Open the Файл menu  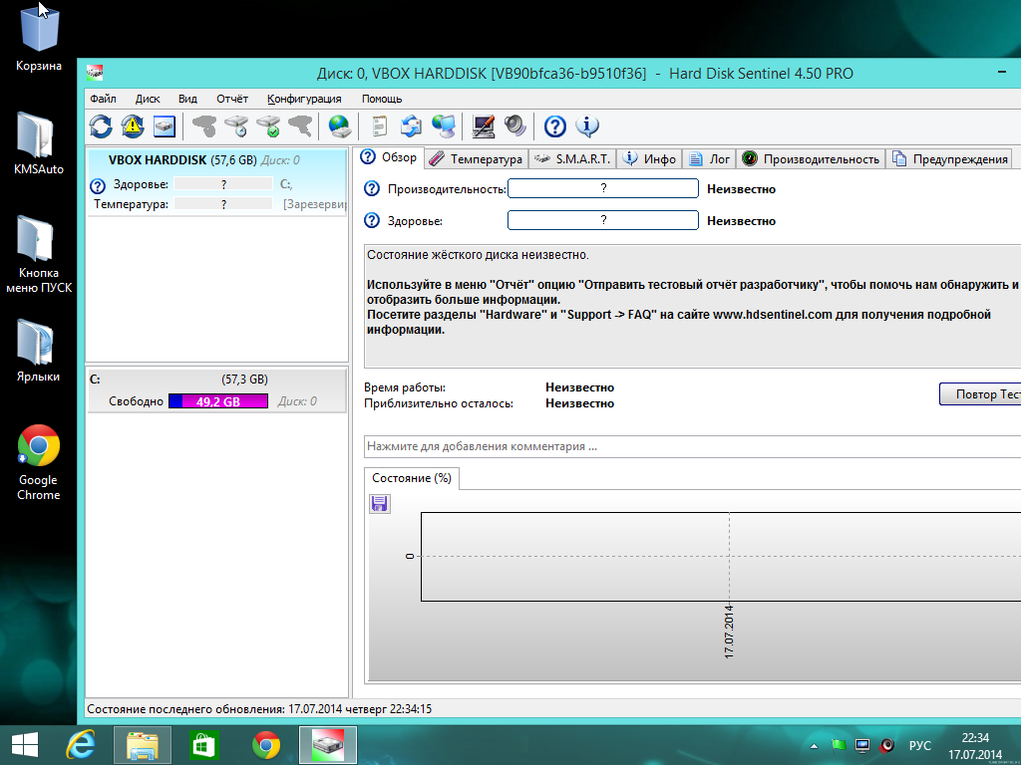[103, 99]
